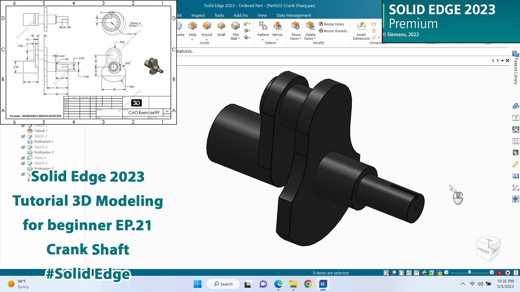The width and height of the screenshot is (520, 292).
Task: Open the Tools ribbon tab
Action: tap(219, 15)
